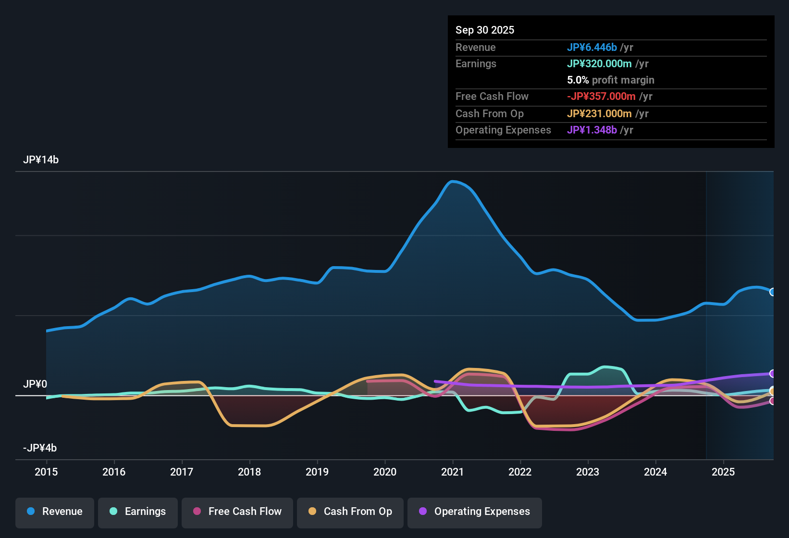Viewport: 789px width, 538px height.
Task: Toggle the Revenue series visibility
Action: (x=54, y=512)
